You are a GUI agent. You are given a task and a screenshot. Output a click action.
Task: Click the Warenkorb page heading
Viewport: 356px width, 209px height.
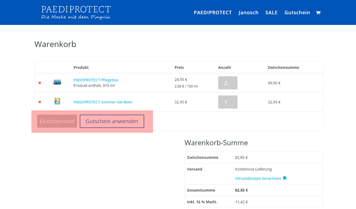pos(55,44)
